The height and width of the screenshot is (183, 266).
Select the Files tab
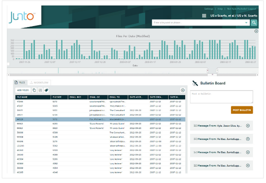tap(20, 83)
